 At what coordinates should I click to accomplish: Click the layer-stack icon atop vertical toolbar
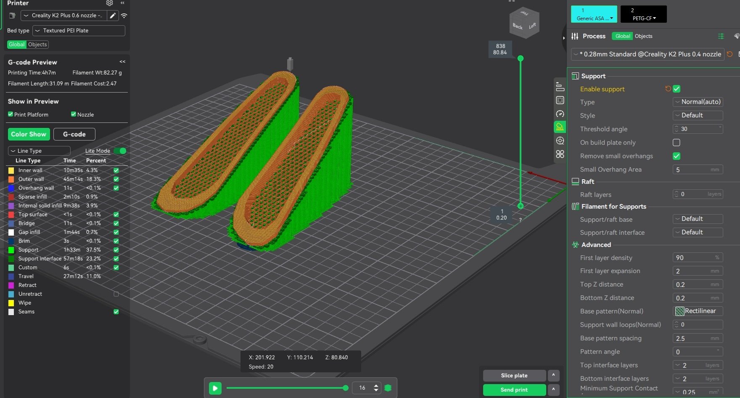point(560,87)
